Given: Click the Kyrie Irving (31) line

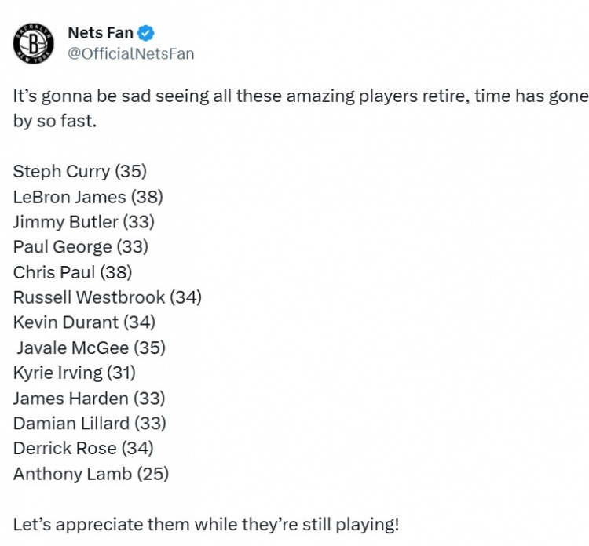Looking at the screenshot, I should pyautogui.click(x=75, y=373).
